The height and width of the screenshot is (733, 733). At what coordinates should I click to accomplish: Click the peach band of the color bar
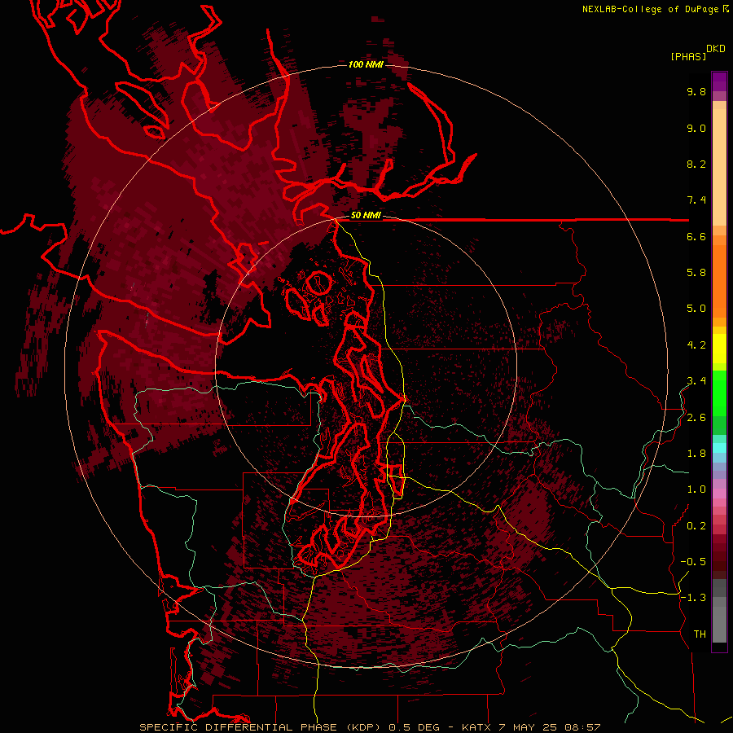point(719,167)
